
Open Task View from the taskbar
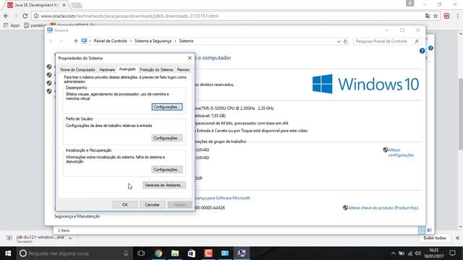pyautogui.click(x=141, y=253)
